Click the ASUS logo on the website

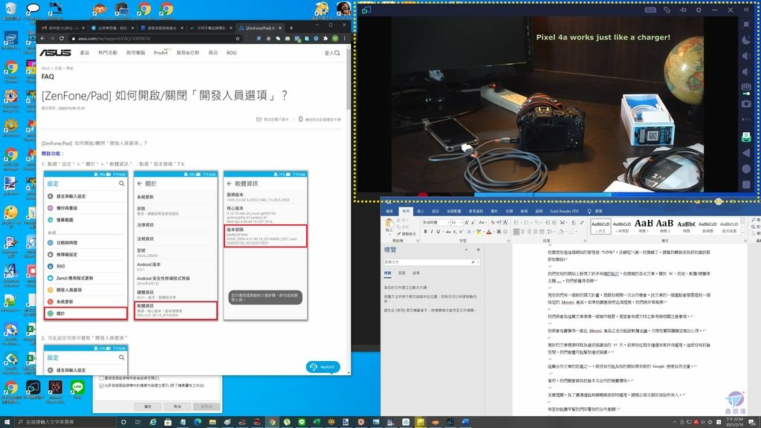pos(55,53)
